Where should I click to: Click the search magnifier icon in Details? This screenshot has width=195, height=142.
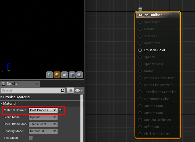(x=62, y=90)
